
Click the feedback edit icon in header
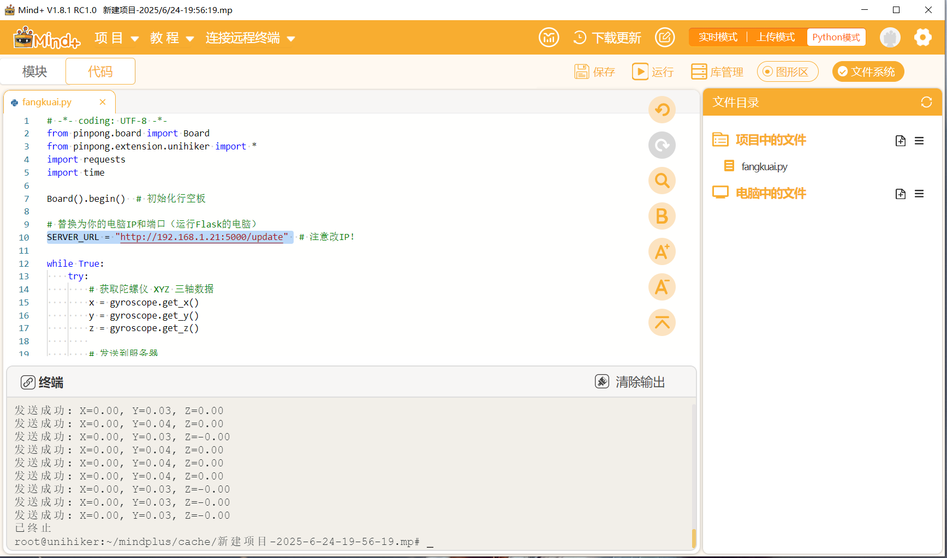point(665,37)
